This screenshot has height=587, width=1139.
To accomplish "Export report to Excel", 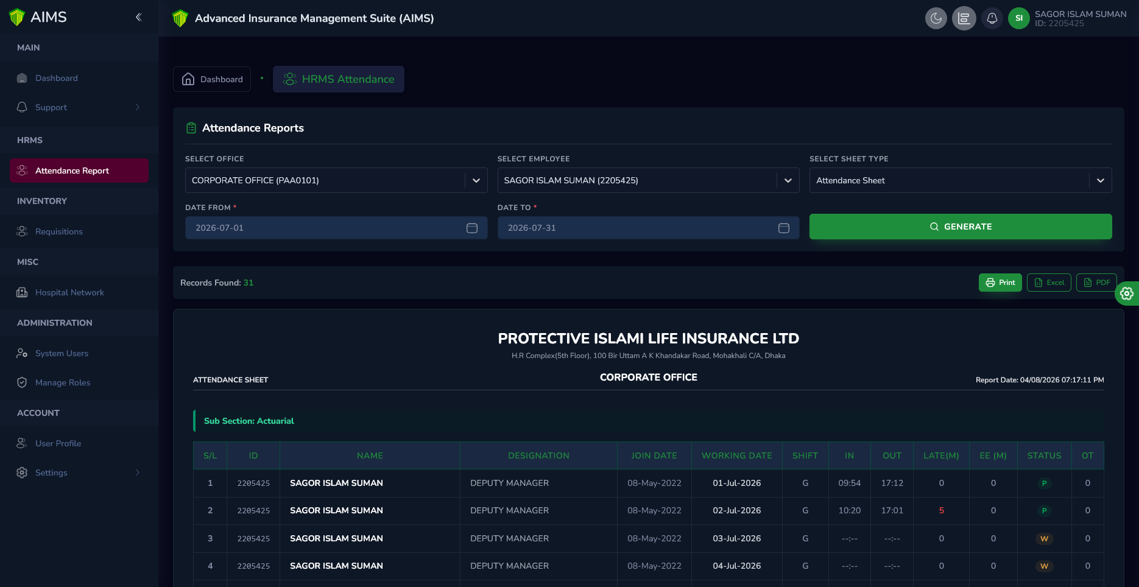I will point(1049,283).
